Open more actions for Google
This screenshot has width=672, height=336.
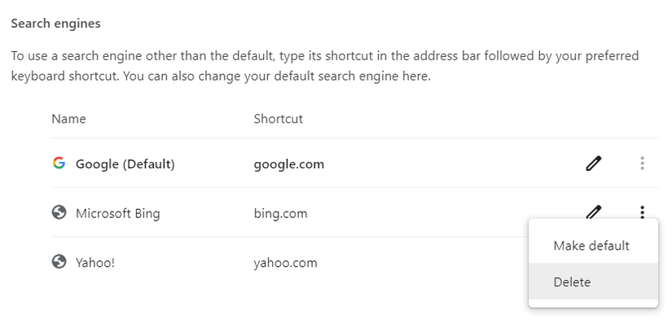642,164
